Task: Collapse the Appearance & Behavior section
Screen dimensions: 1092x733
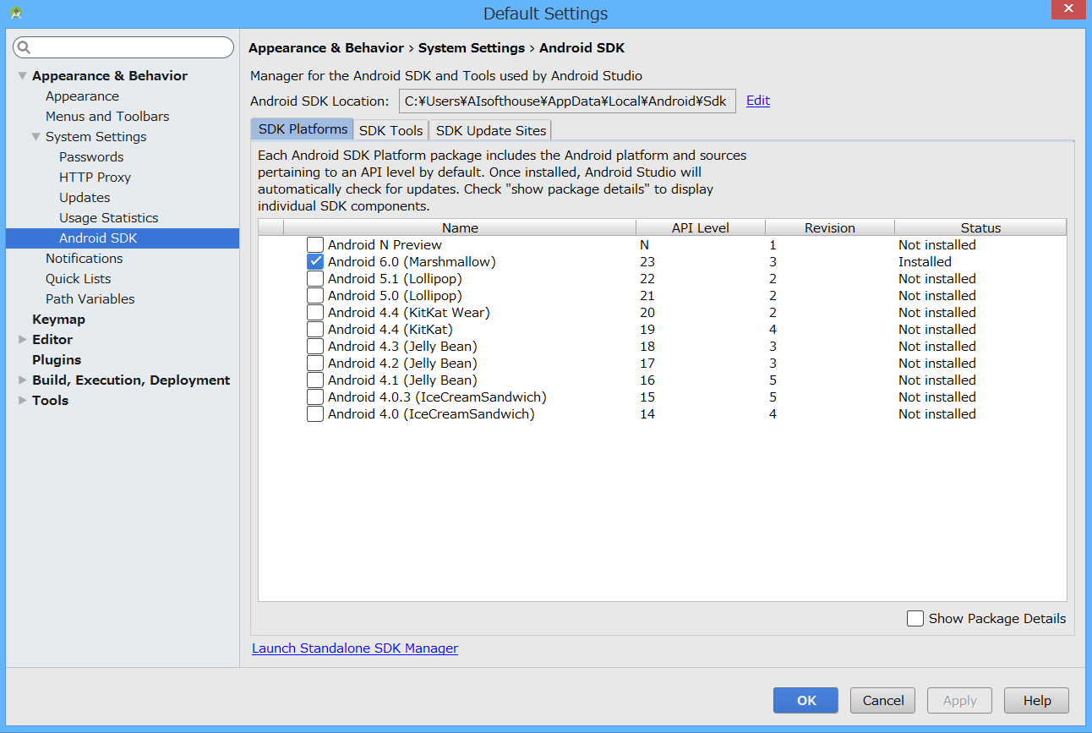Action: pos(23,76)
